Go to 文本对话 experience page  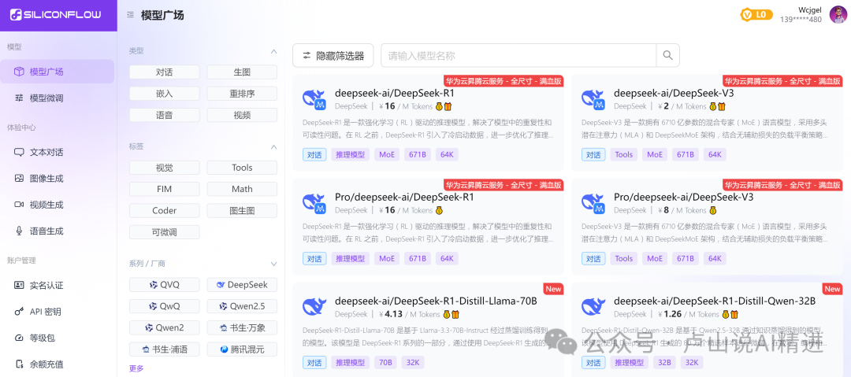tap(57, 153)
